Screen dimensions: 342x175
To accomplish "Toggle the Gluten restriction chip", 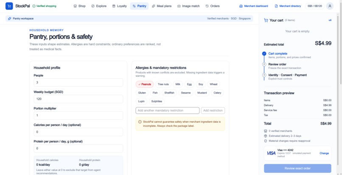I will [x=142, y=93].
